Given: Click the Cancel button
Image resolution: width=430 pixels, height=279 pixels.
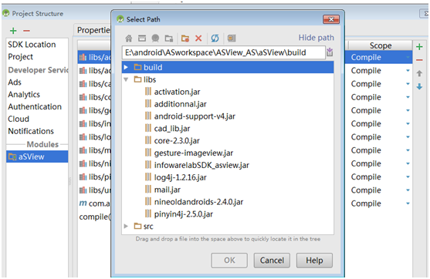Looking at the screenshot, I should pyautogui.click(x=272, y=260).
